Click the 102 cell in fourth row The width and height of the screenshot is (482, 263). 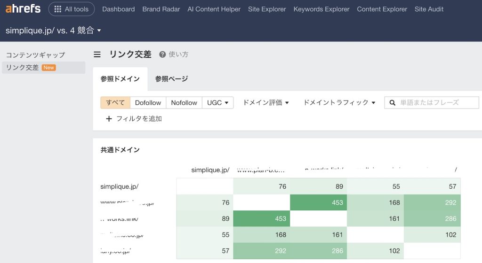click(432, 234)
